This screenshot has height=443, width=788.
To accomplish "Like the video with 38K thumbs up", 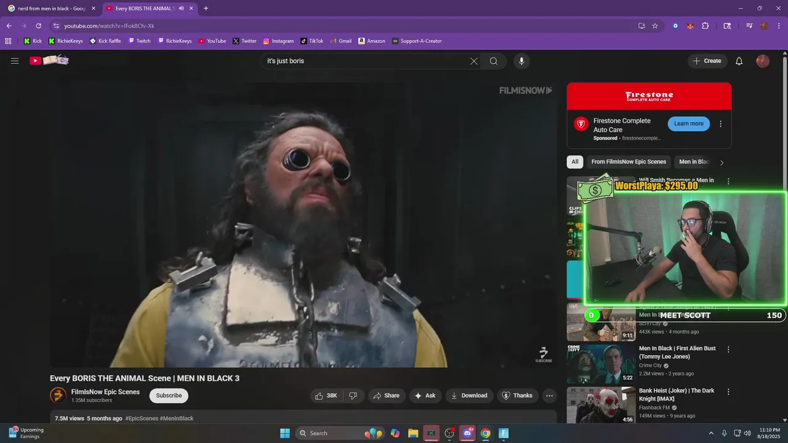I will click(326, 396).
